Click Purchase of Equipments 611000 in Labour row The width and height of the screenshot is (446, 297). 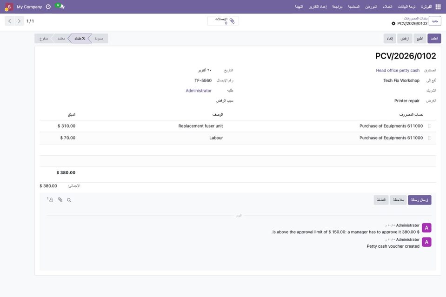pos(391,138)
